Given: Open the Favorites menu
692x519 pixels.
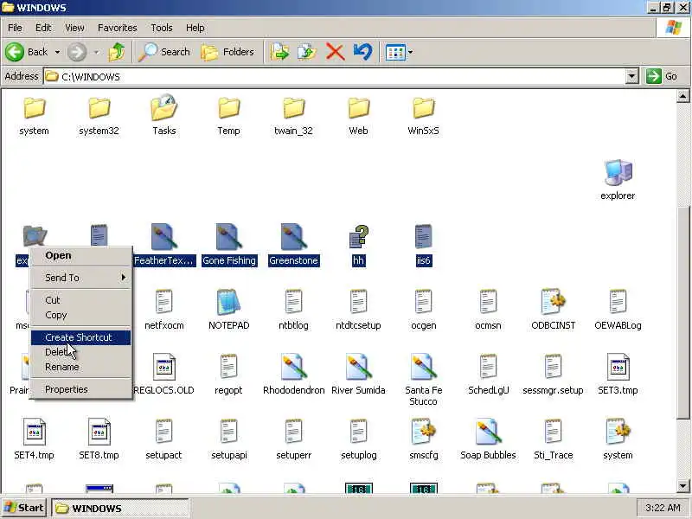Looking at the screenshot, I should pyautogui.click(x=118, y=28).
